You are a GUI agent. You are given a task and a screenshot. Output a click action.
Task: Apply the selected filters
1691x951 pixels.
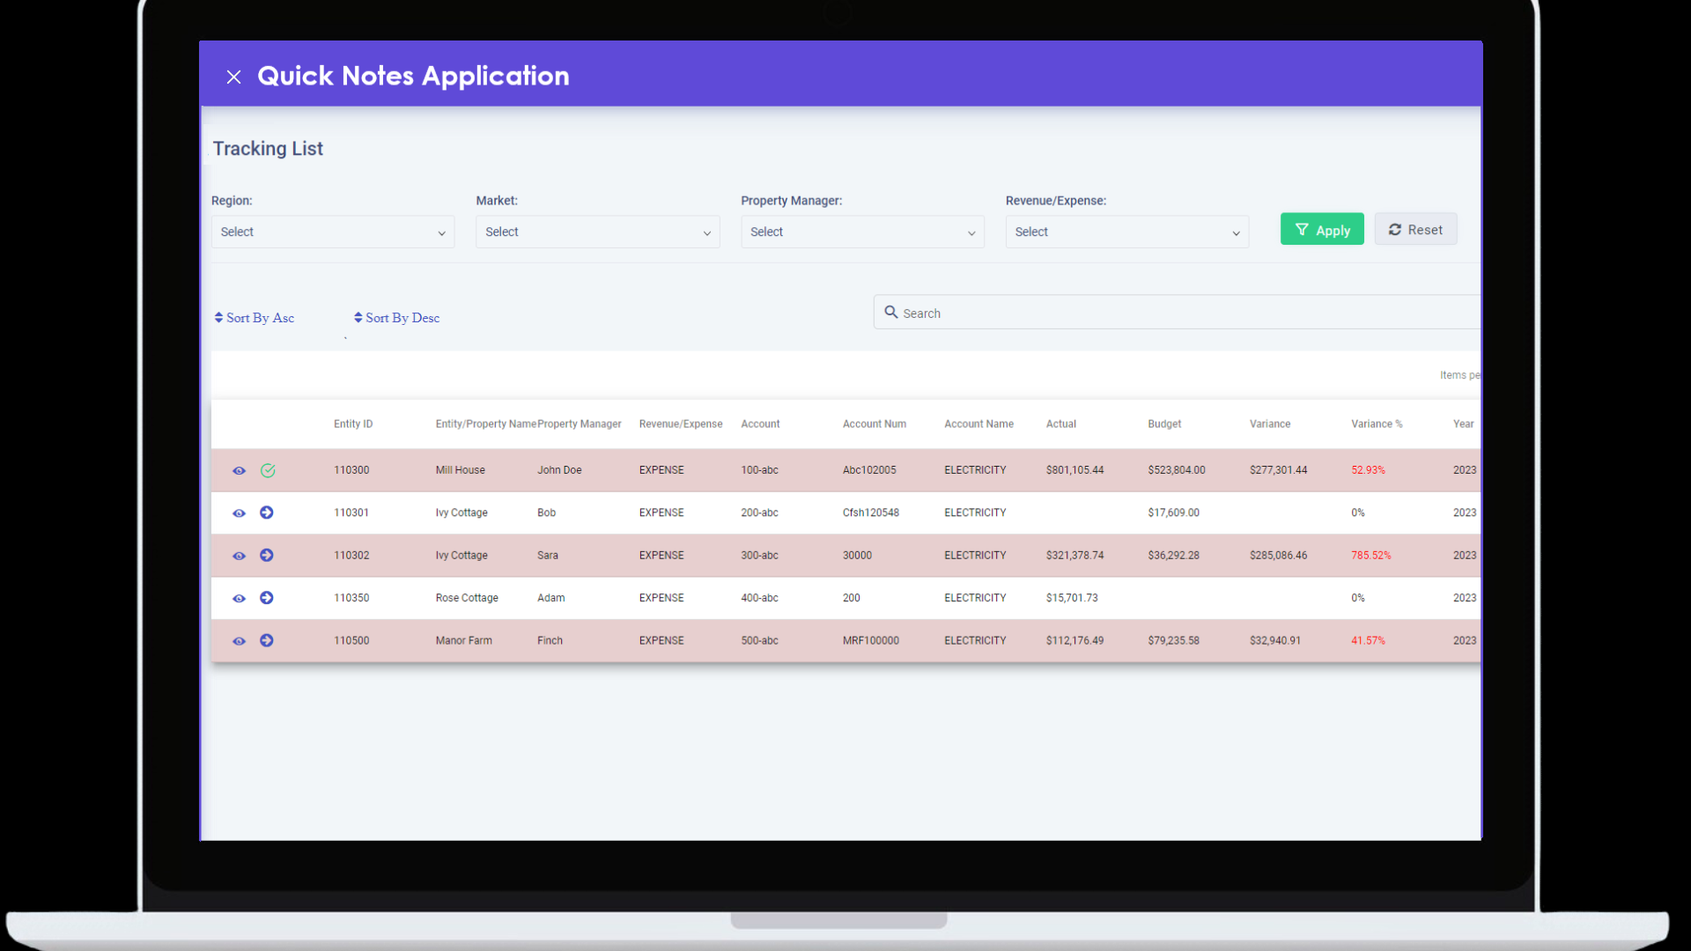1322,230
